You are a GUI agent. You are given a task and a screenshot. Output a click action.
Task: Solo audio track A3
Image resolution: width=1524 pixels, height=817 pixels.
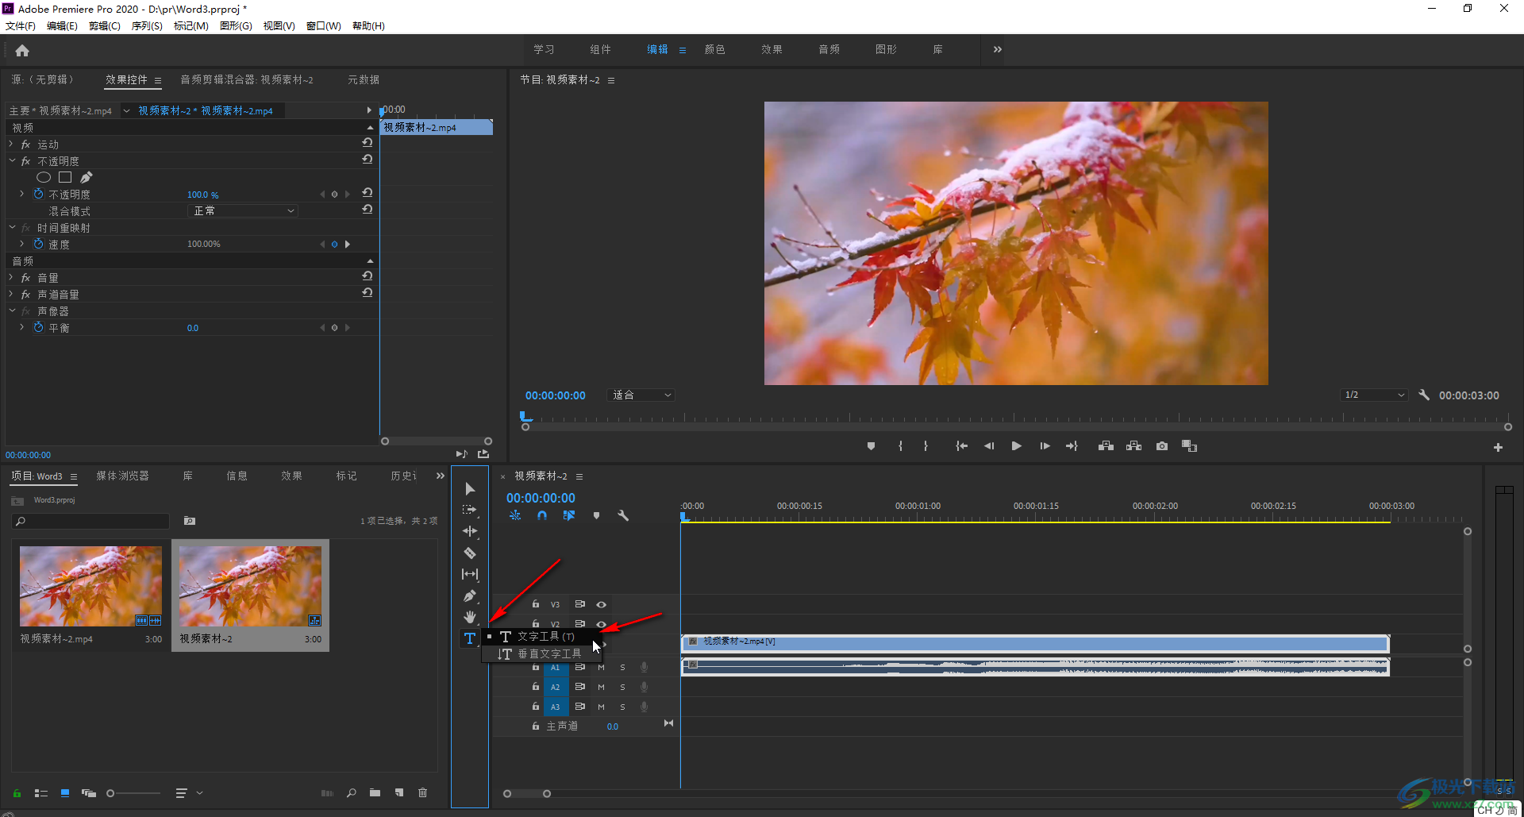(x=622, y=707)
